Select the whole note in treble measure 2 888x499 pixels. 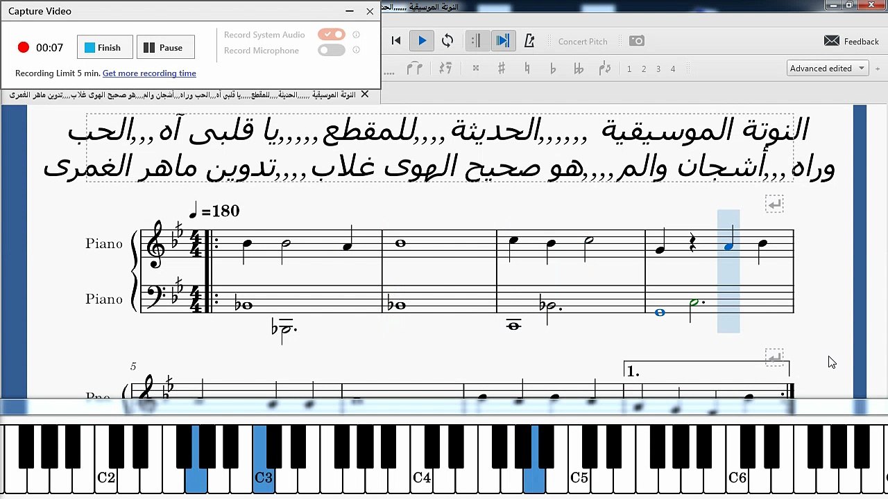point(400,243)
